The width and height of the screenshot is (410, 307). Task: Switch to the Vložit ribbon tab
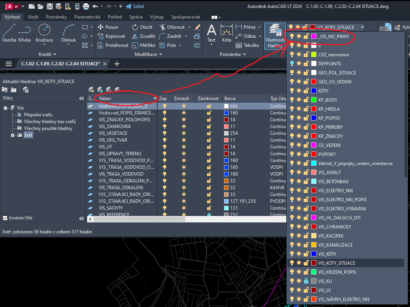pyautogui.click(x=33, y=17)
